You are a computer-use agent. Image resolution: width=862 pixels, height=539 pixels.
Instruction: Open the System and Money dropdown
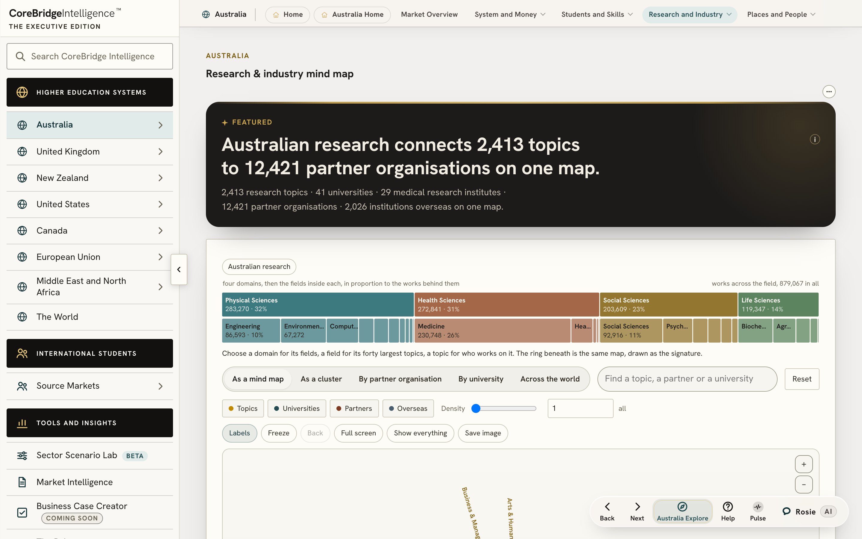pyautogui.click(x=510, y=15)
